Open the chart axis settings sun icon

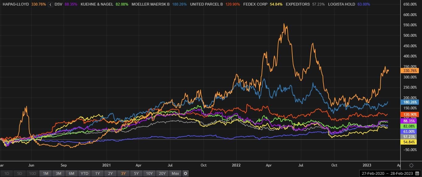411,166
